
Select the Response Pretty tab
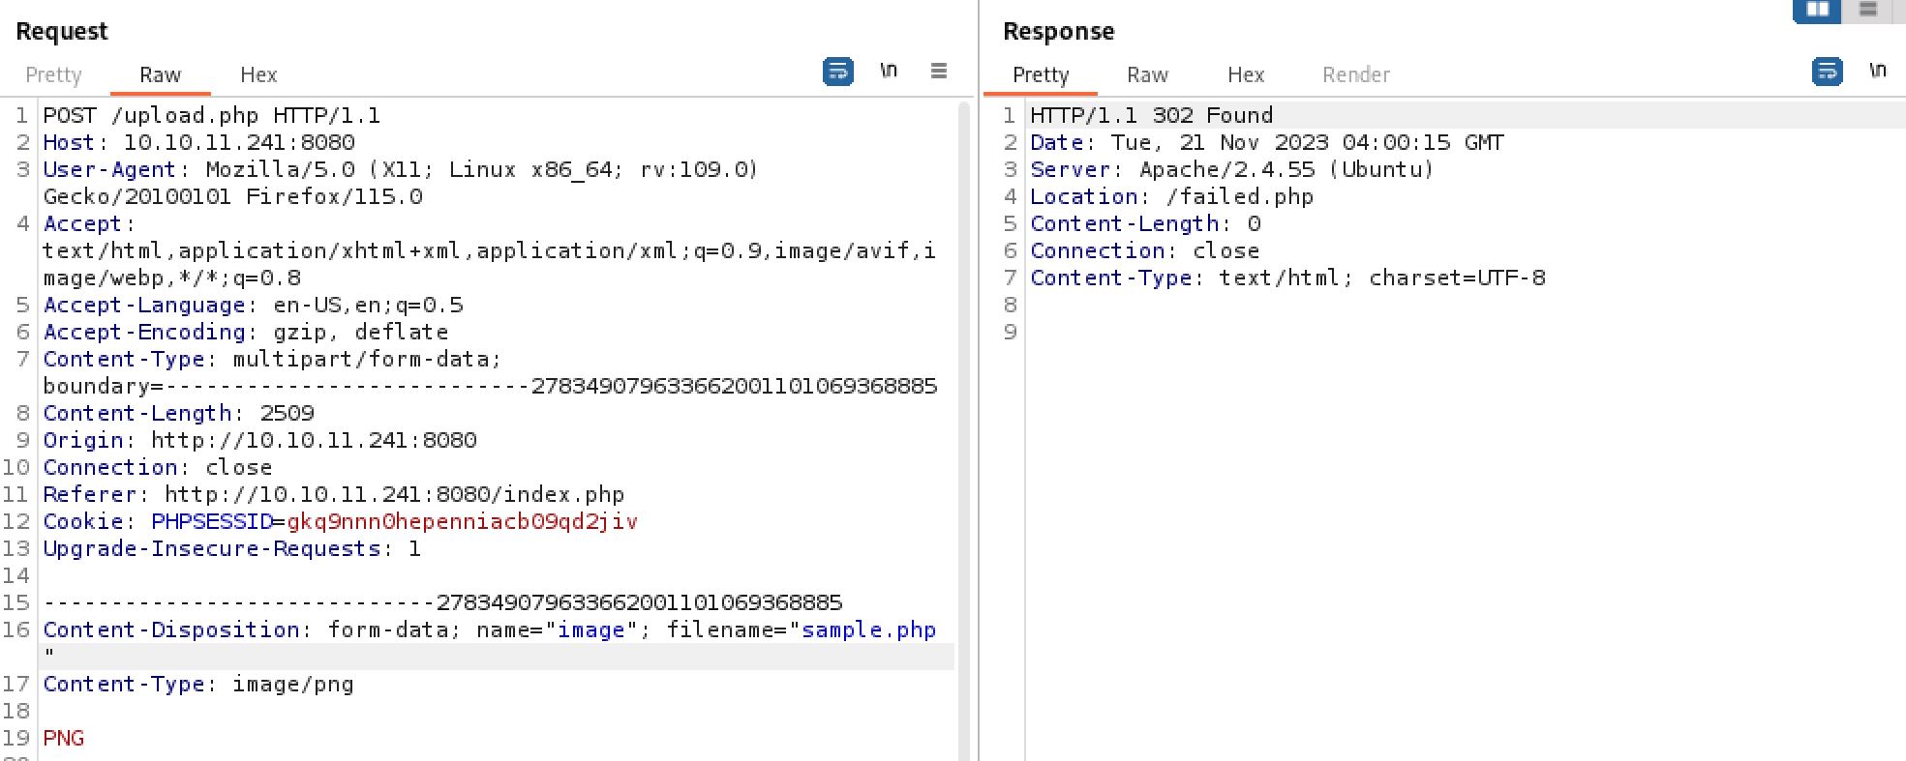1041,75
